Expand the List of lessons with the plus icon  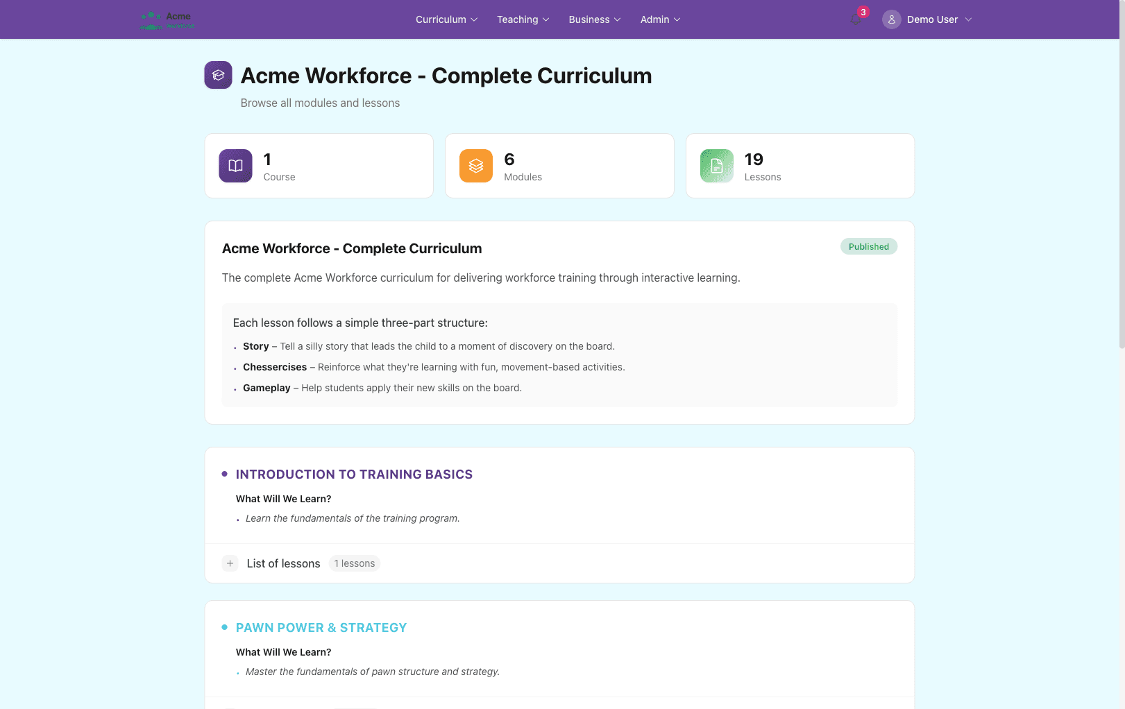click(230, 563)
